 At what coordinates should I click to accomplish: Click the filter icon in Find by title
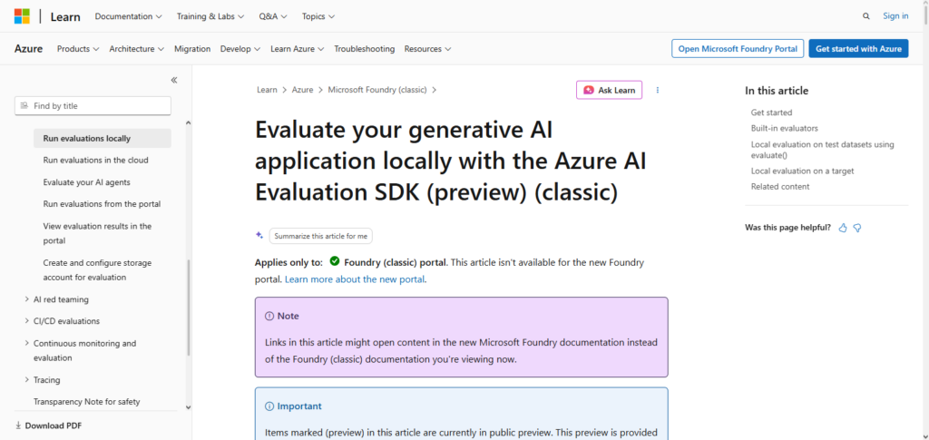(24, 105)
